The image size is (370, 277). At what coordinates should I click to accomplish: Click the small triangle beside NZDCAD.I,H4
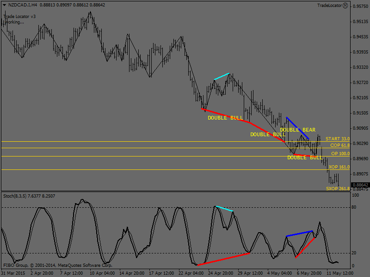point(3,5)
